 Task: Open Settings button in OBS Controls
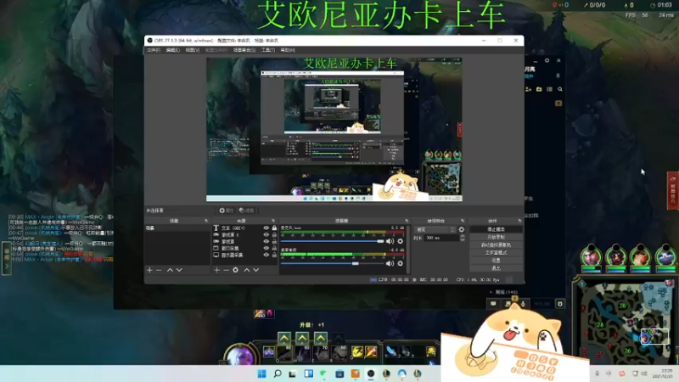coord(496,261)
